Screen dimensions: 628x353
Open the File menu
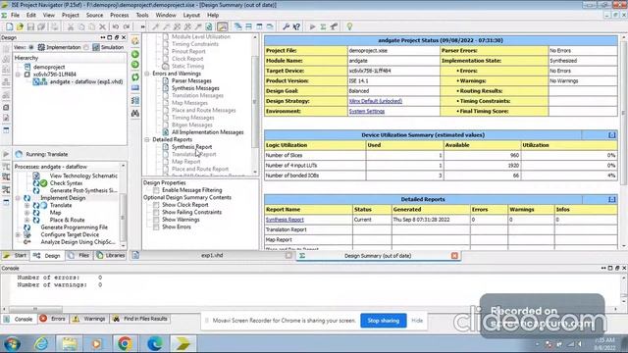(16, 16)
